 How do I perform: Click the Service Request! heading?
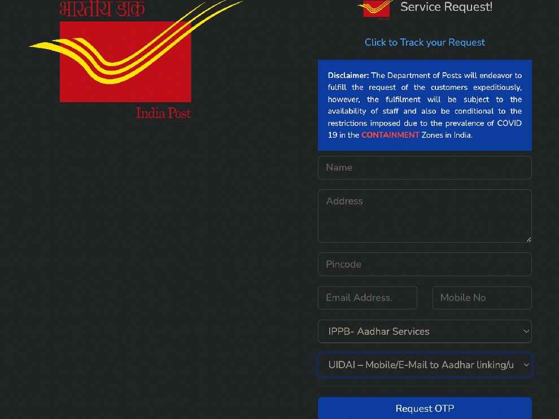pyautogui.click(x=446, y=7)
